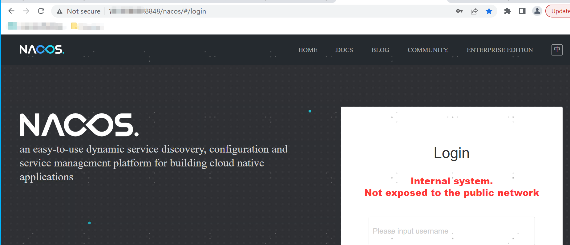Click the username input field

tap(452, 231)
